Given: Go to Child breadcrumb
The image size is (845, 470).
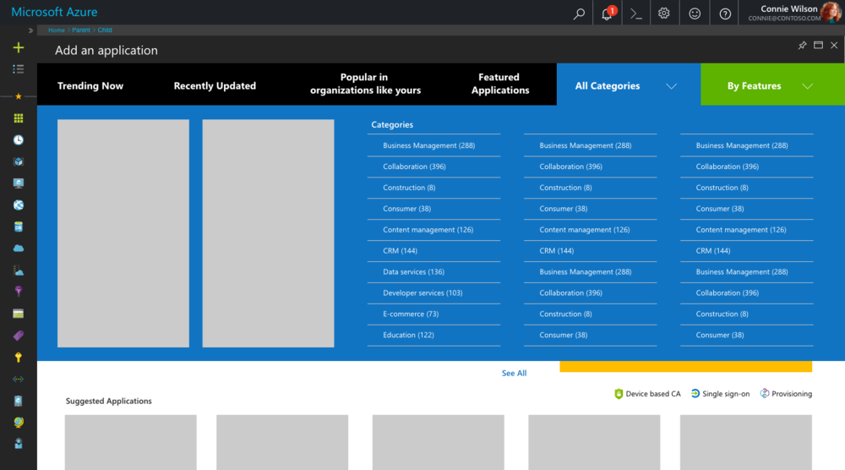Looking at the screenshot, I should pyautogui.click(x=105, y=30).
